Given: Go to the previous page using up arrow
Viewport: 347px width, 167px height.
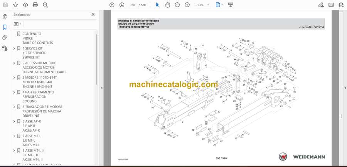Looking at the screenshot, I should (x=112, y=5).
